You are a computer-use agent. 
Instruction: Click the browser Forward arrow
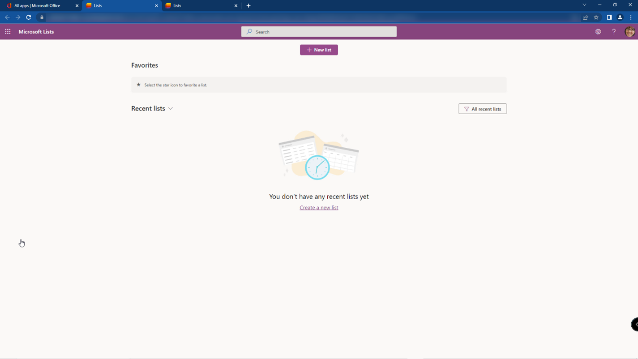(18, 17)
